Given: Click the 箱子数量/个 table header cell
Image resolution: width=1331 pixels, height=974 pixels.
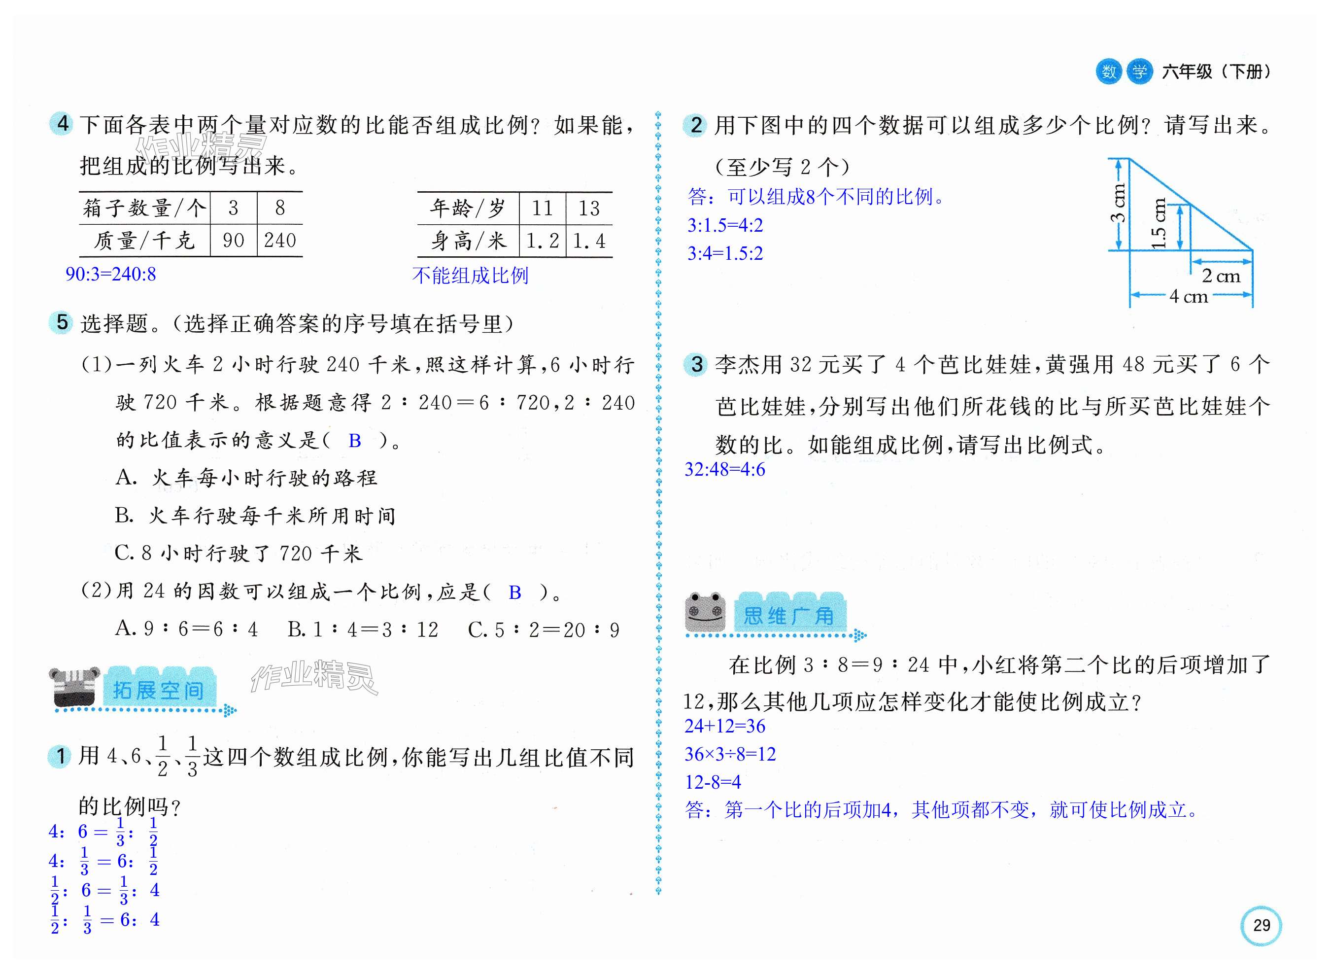Looking at the screenshot, I should [144, 208].
